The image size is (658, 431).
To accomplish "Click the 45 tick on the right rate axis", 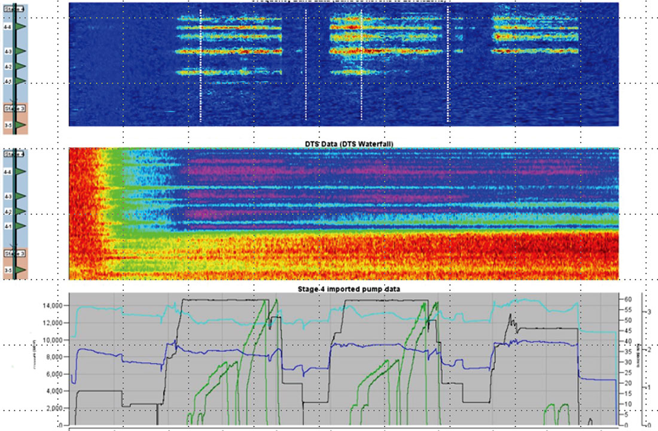I will click(627, 331).
